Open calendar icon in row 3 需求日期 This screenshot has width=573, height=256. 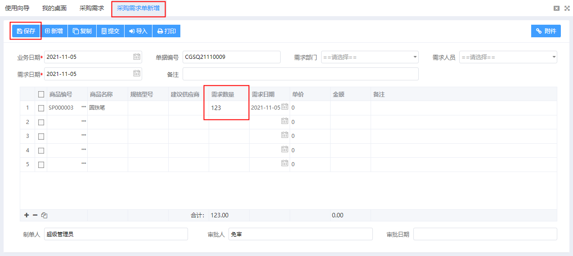click(285, 135)
